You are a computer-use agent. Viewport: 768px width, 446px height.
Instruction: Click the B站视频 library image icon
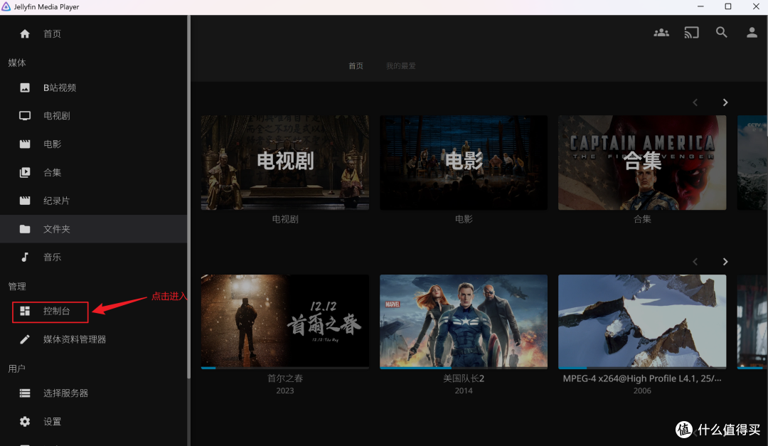coord(24,87)
